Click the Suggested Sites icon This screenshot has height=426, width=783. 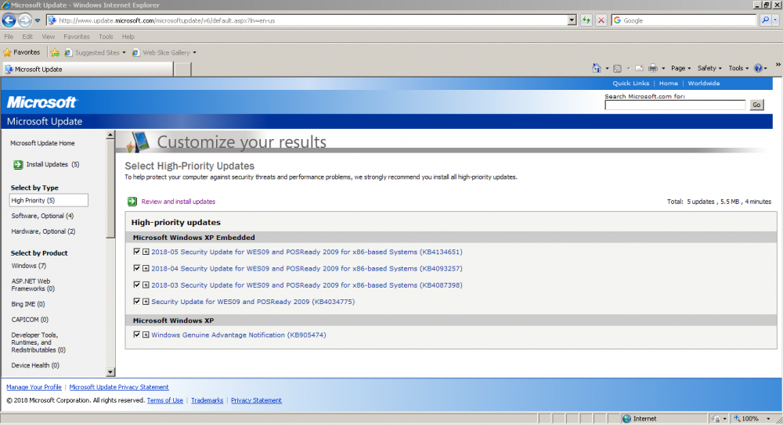68,52
